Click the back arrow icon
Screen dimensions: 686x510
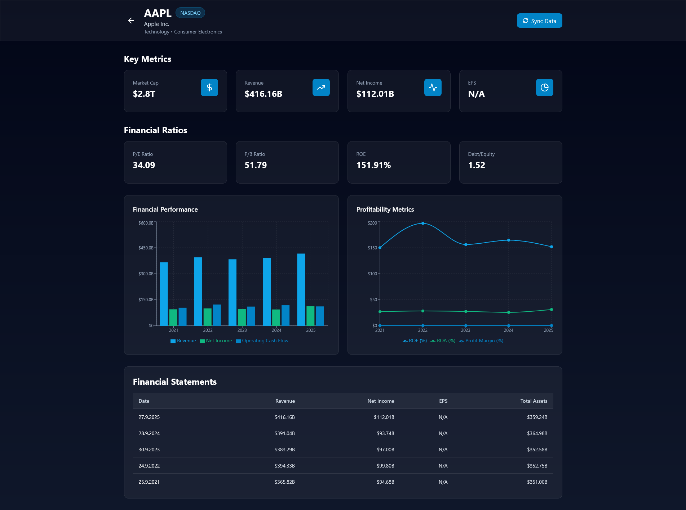click(x=131, y=21)
